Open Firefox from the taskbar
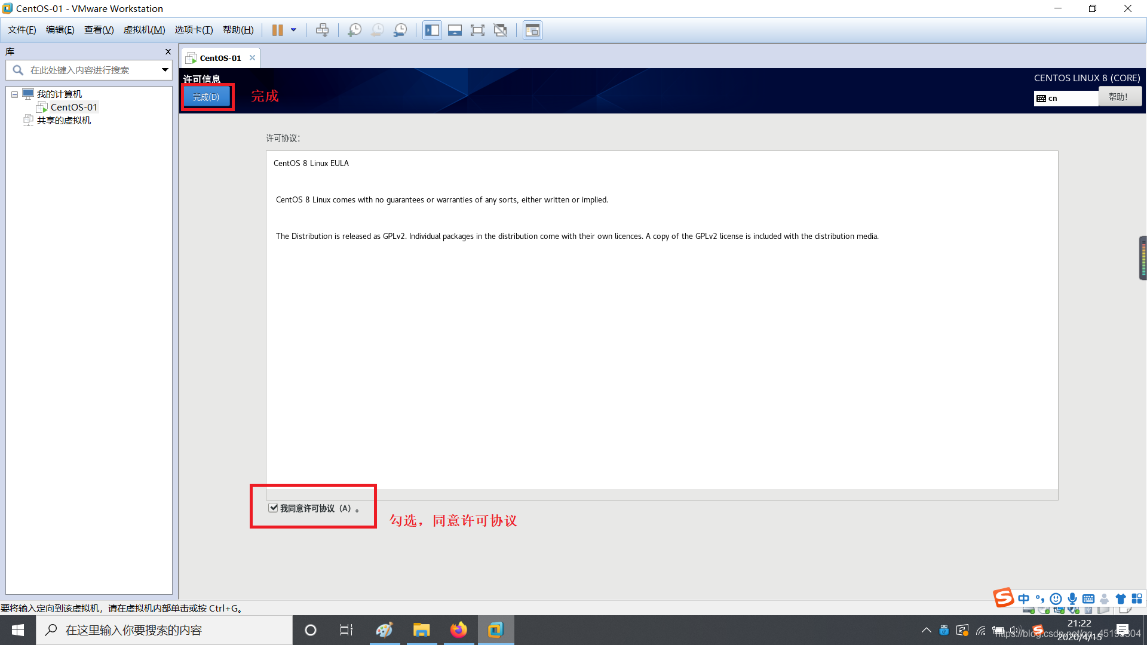Screen dimensions: 1147x645 click(x=459, y=630)
